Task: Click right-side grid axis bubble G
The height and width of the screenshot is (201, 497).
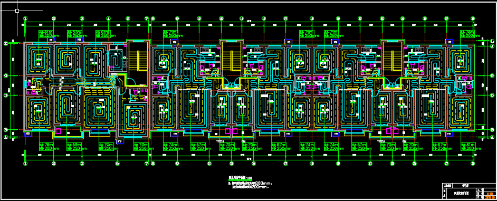Action: [x=492, y=76]
